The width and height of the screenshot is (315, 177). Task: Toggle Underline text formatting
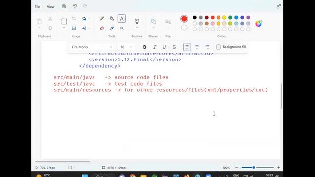pos(164,47)
